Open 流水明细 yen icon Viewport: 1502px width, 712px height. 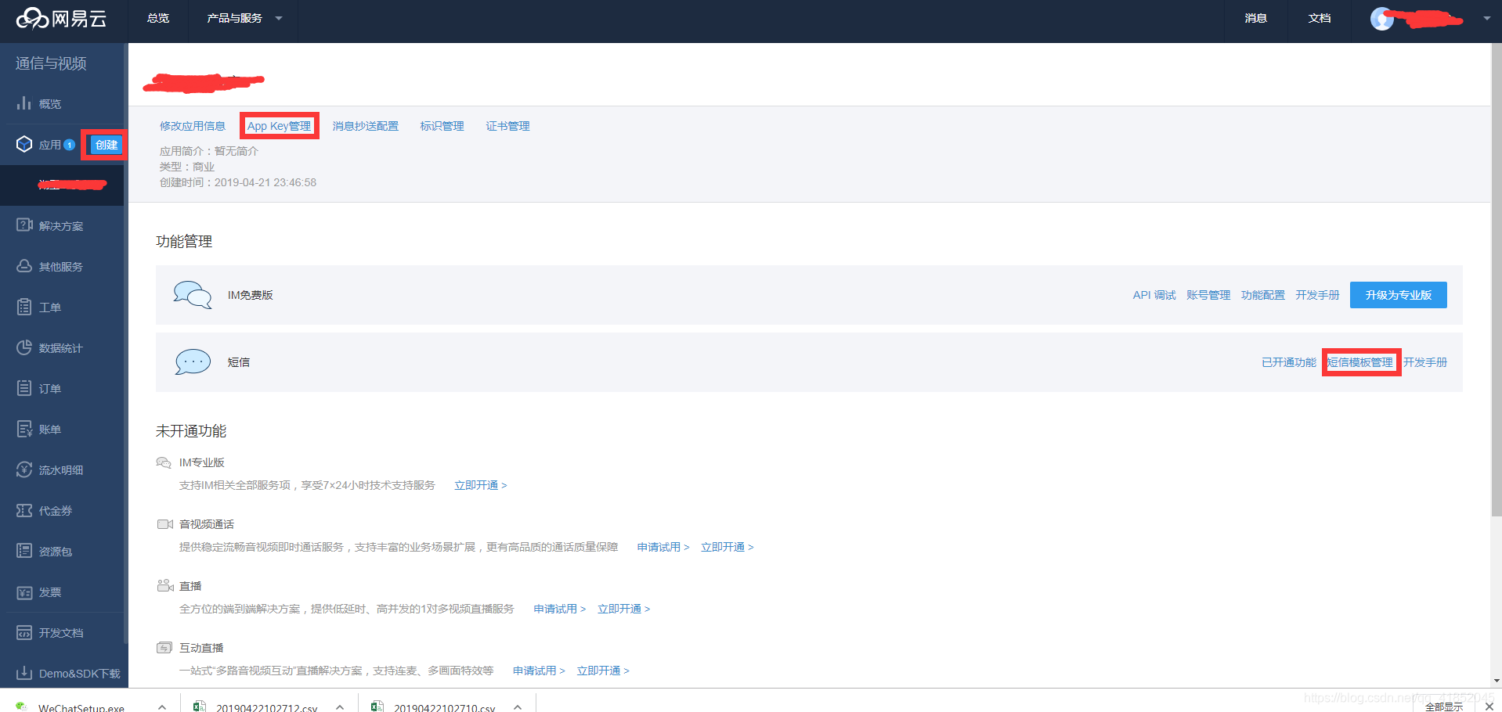[x=24, y=469]
